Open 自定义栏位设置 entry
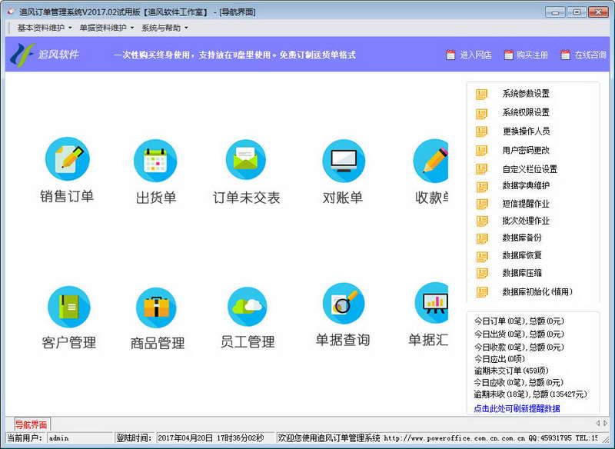The image size is (615, 449). 530,169
